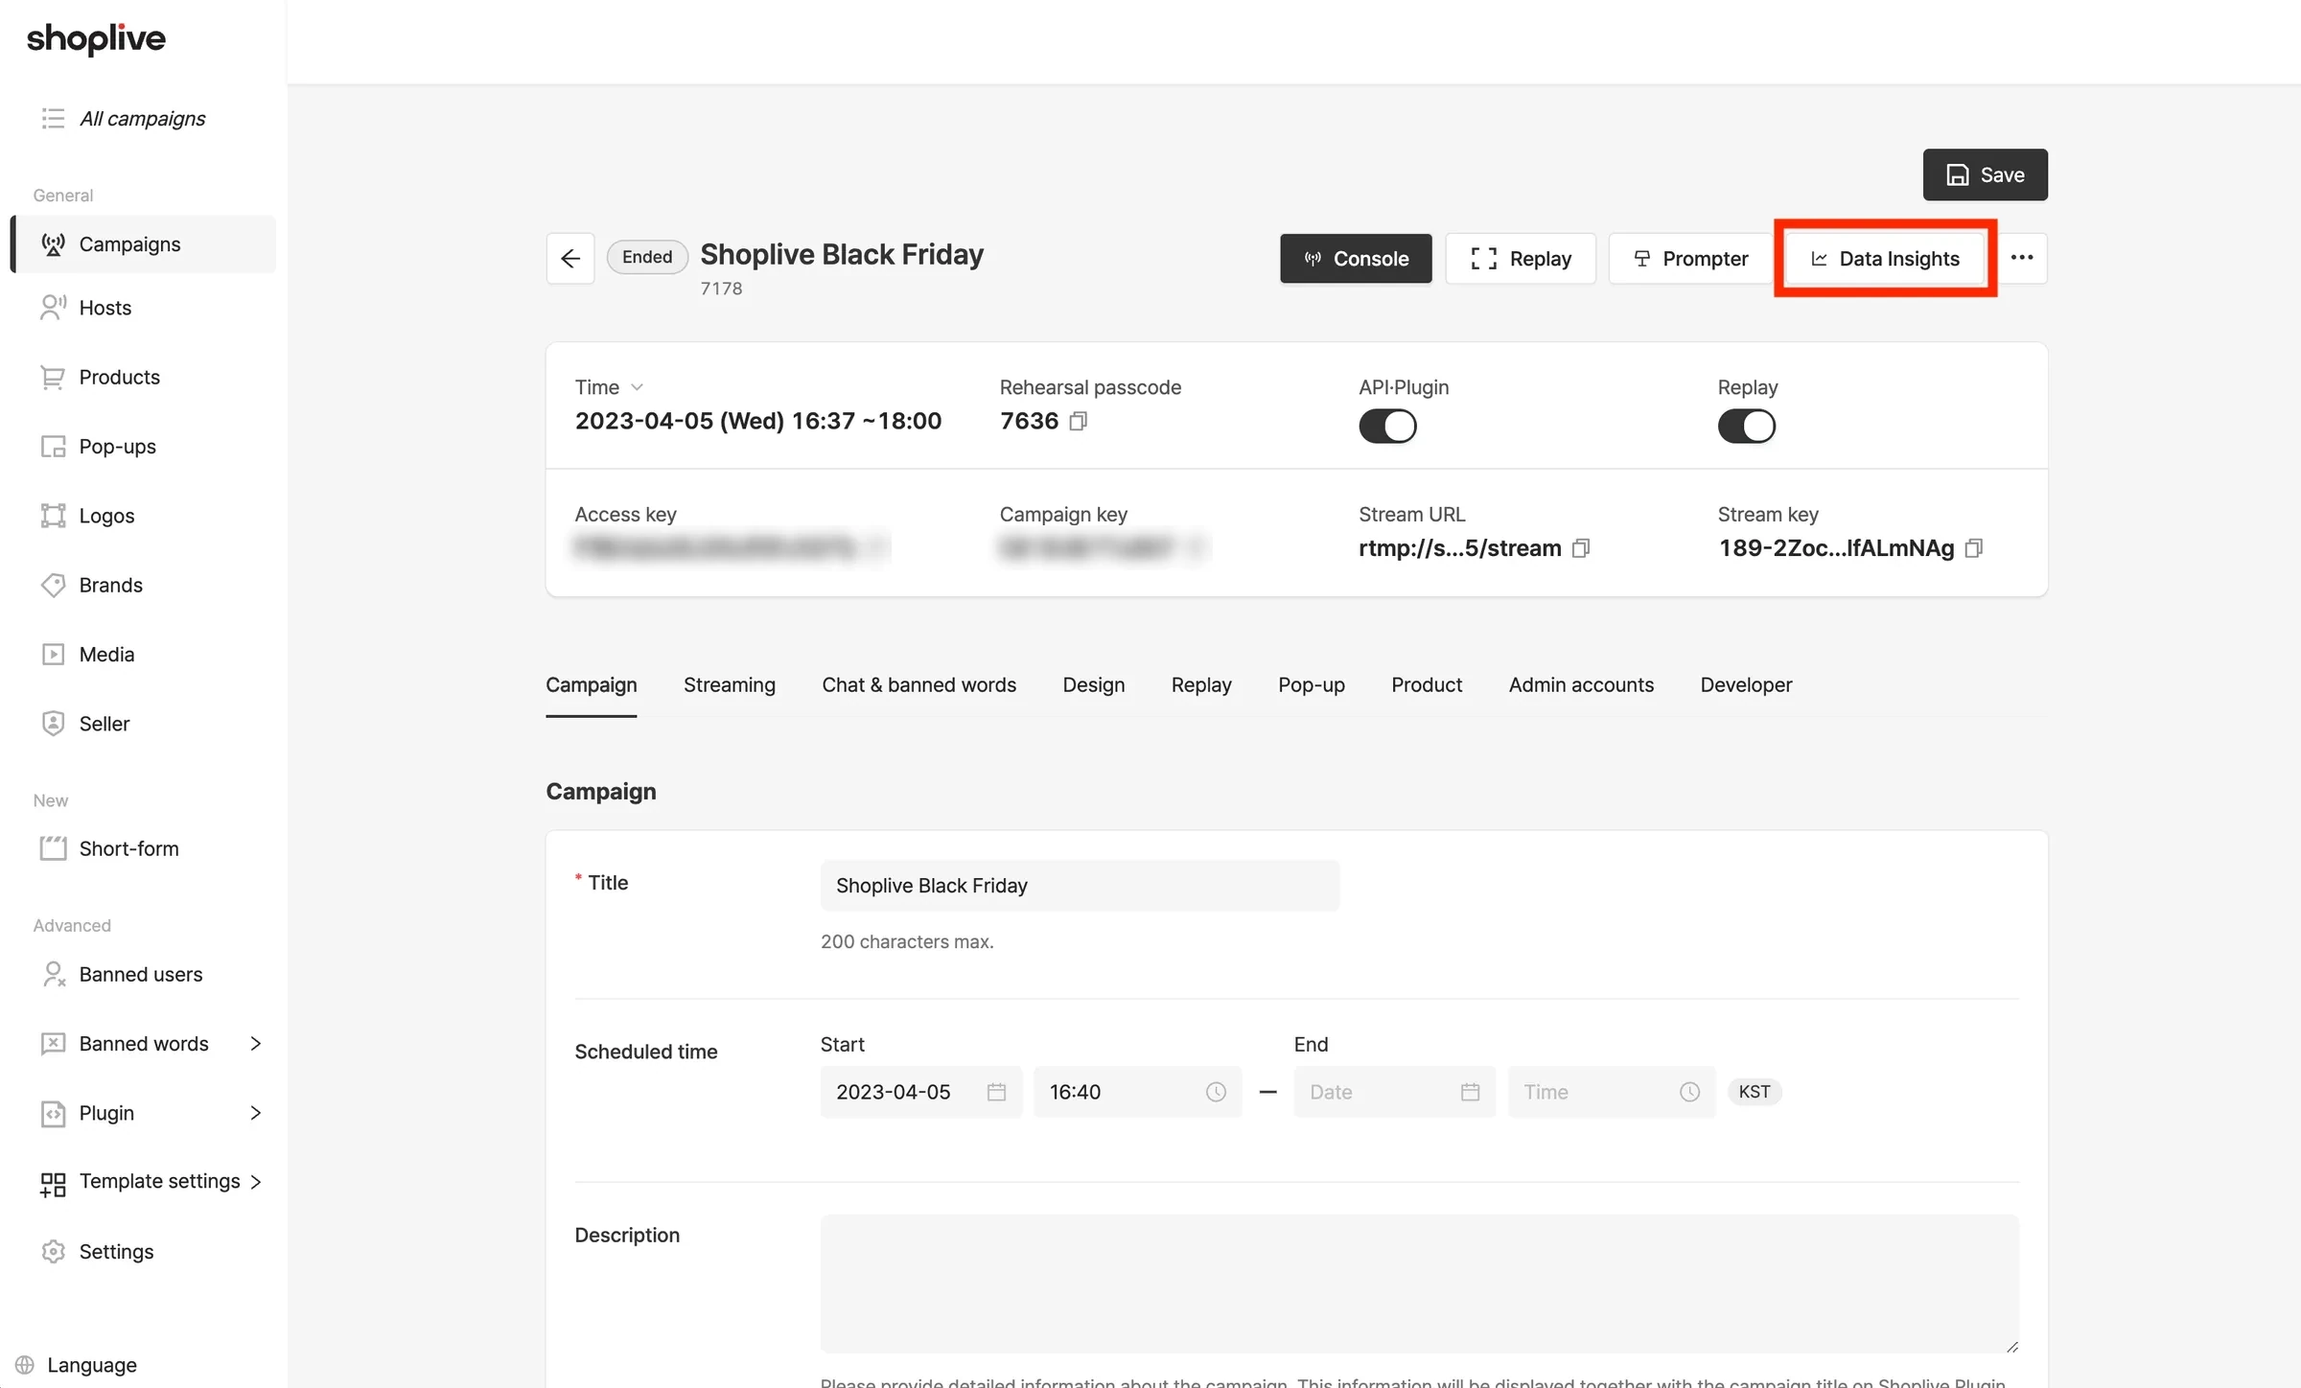2301x1388 pixels.
Task: Open Media play icon in sidebar
Action: pyautogui.click(x=53, y=655)
